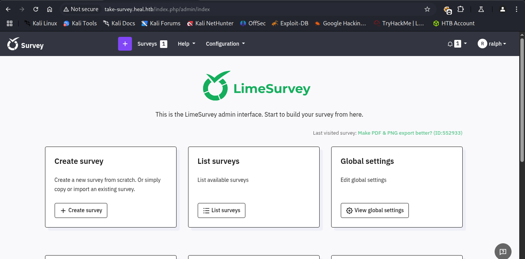Click the View global settings button
Viewport: 525px width, 259px height.
point(374,210)
